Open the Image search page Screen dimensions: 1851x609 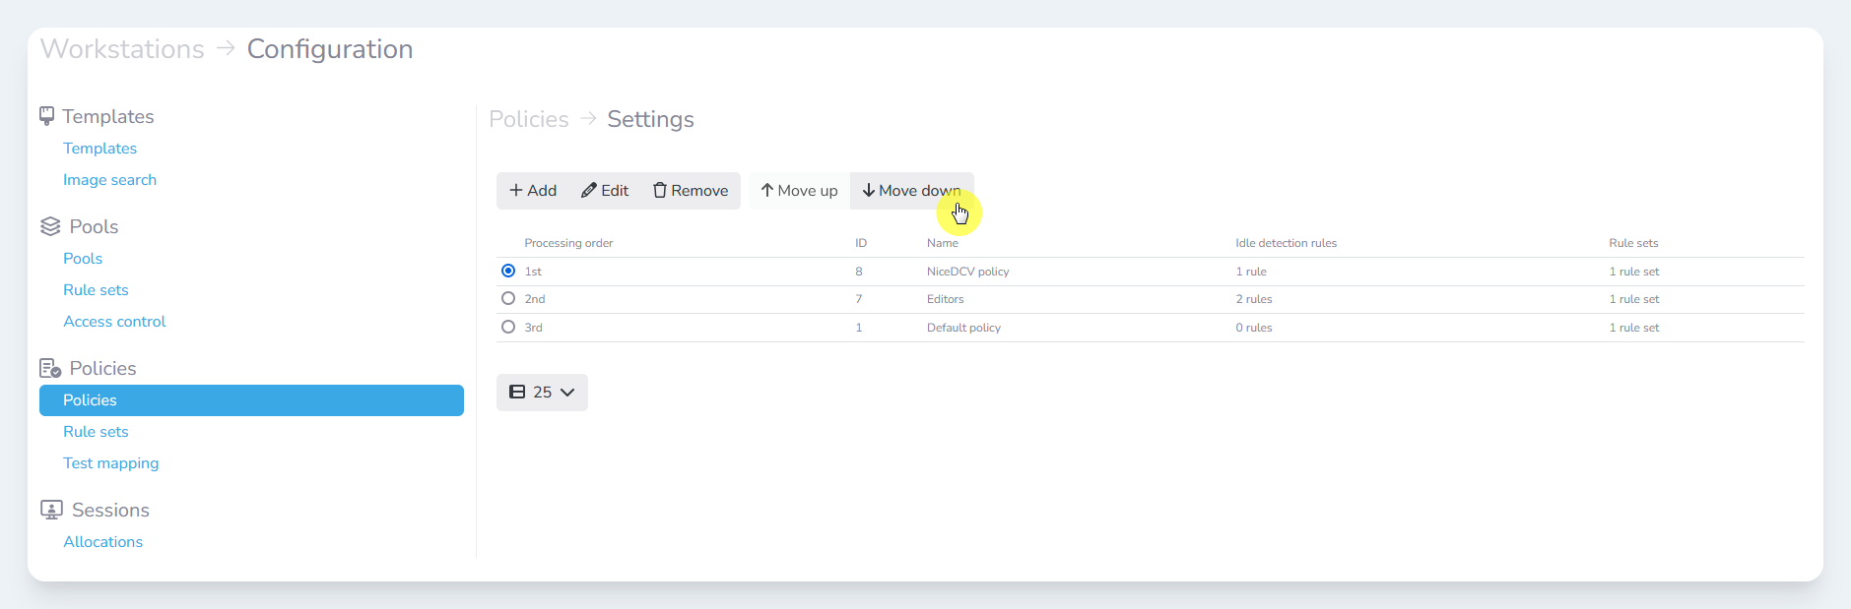tap(109, 180)
